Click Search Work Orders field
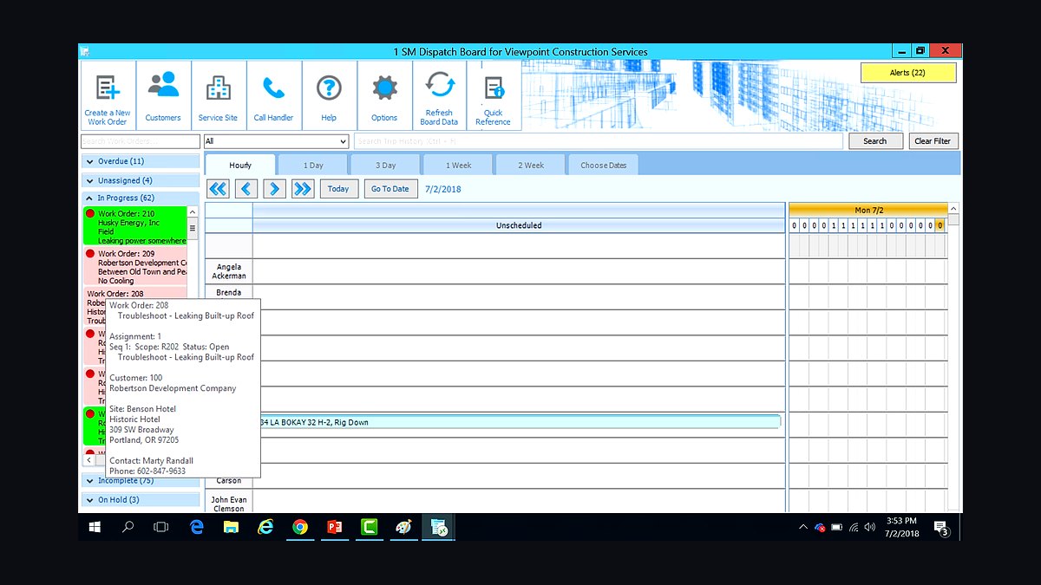 click(x=141, y=141)
